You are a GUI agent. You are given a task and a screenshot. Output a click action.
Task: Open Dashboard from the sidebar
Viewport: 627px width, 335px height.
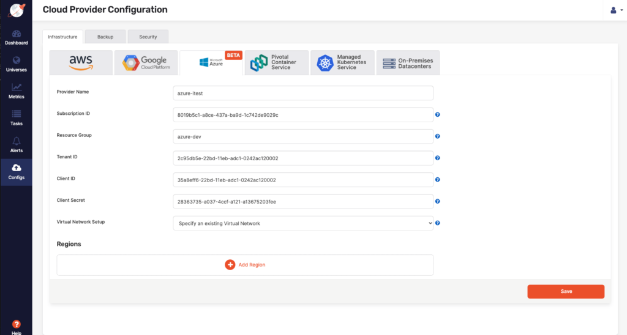(x=16, y=37)
